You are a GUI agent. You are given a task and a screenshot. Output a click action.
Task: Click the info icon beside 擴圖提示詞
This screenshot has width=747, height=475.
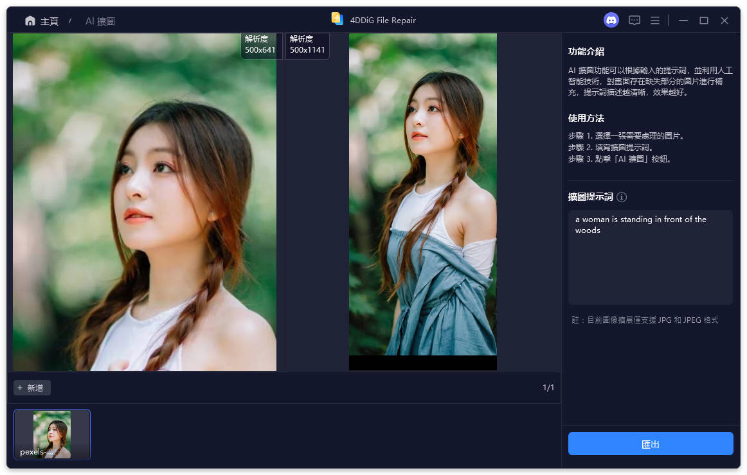(x=621, y=197)
